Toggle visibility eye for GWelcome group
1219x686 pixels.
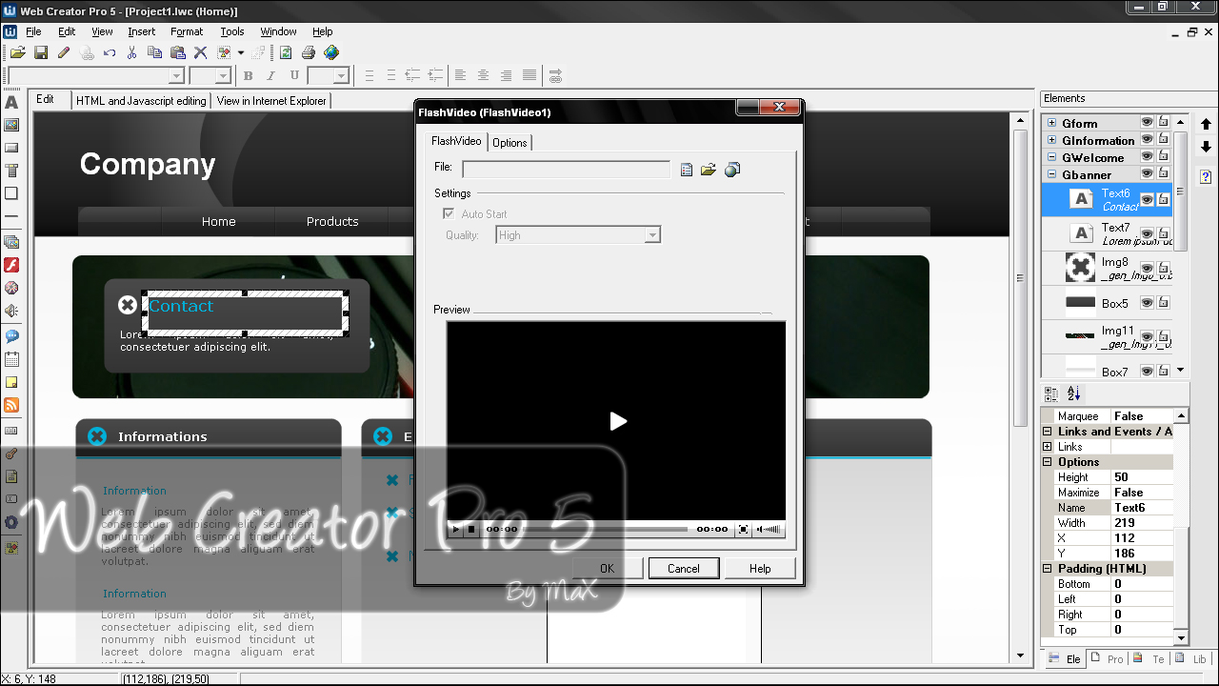tap(1148, 157)
